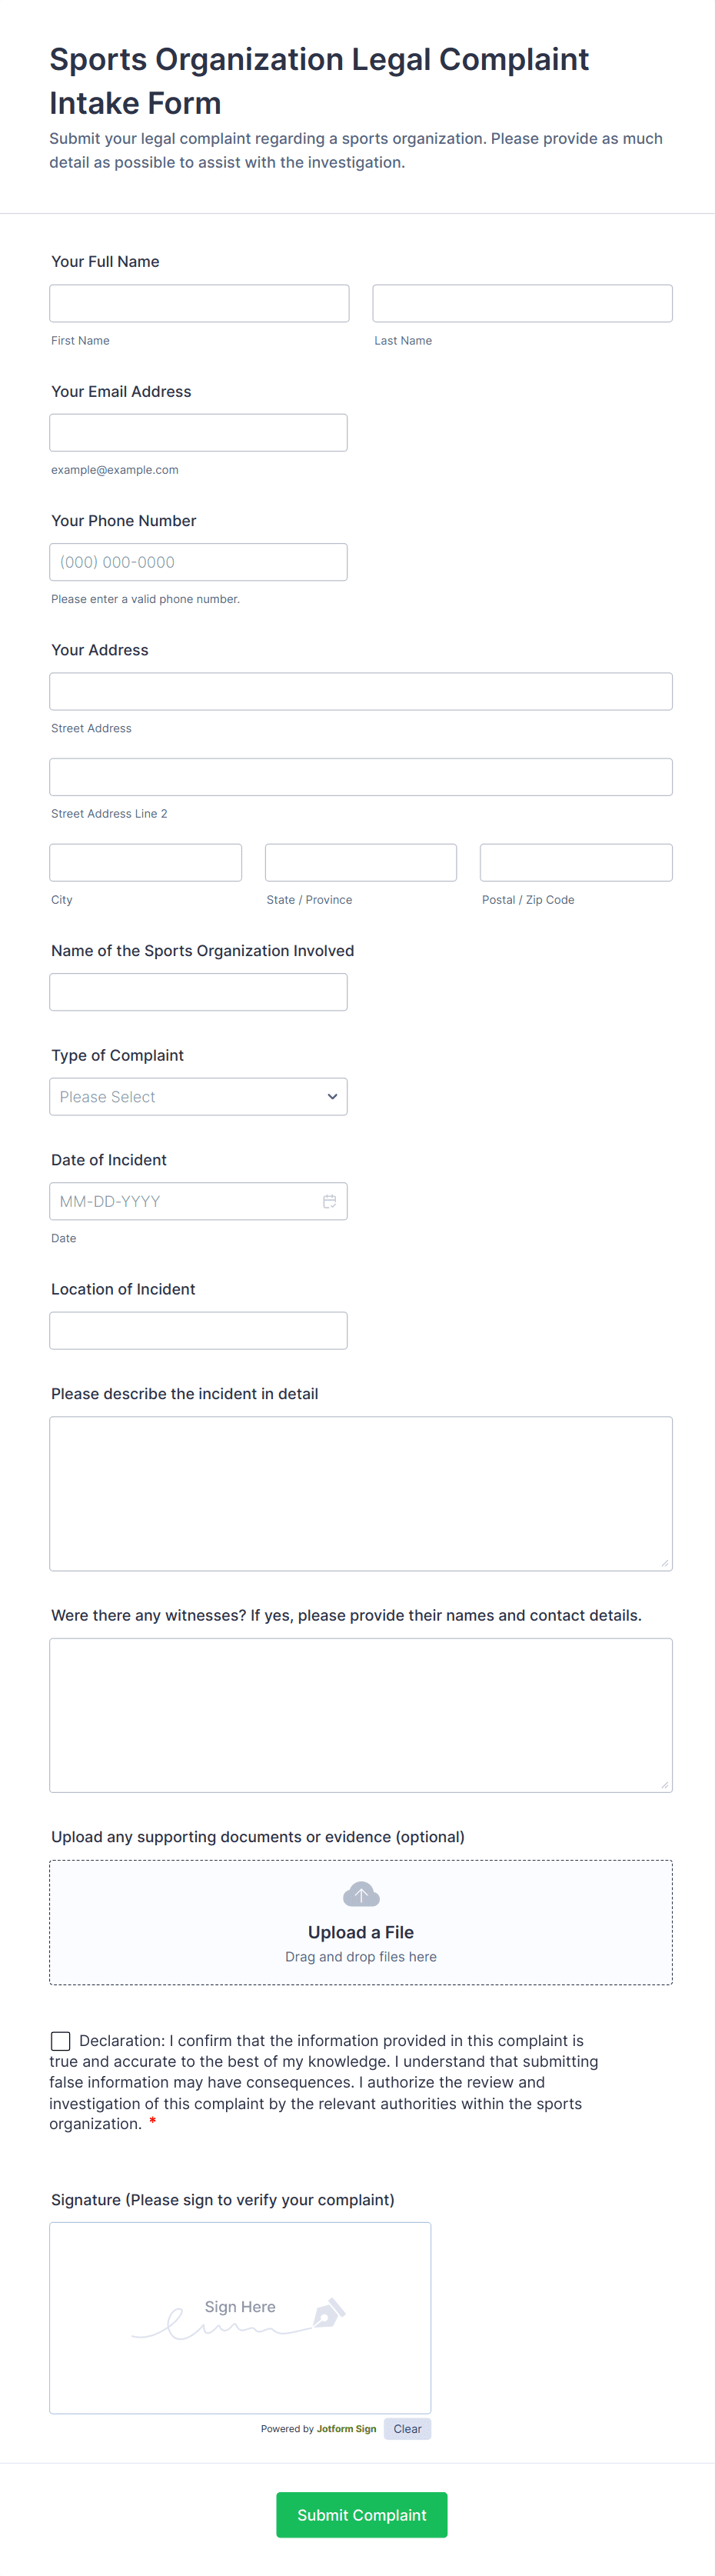The height and width of the screenshot is (2576, 715).
Task: Click the calendar icon in Date of Incident
Action: coord(329,1201)
